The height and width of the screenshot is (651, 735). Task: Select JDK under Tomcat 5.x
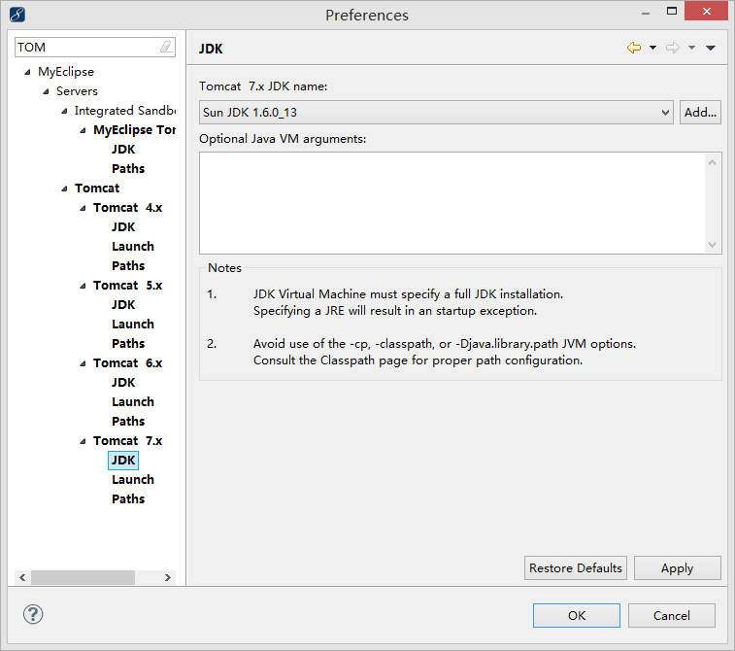[123, 305]
